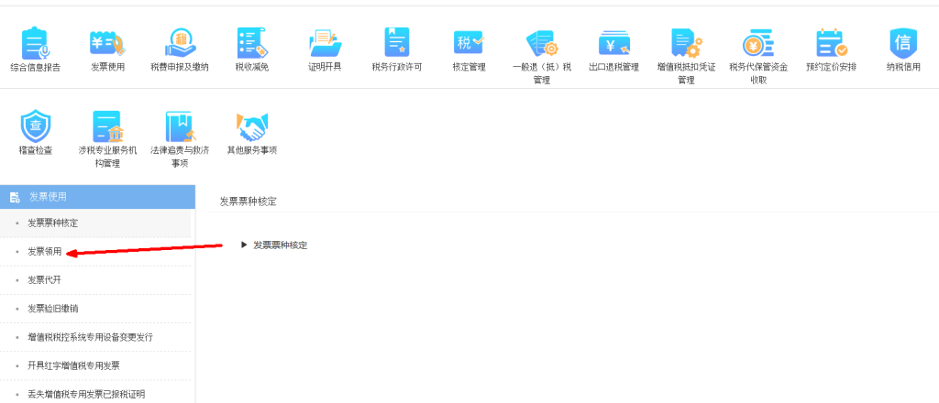Click the 发票使用 icon in top row

(x=108, y=43)
